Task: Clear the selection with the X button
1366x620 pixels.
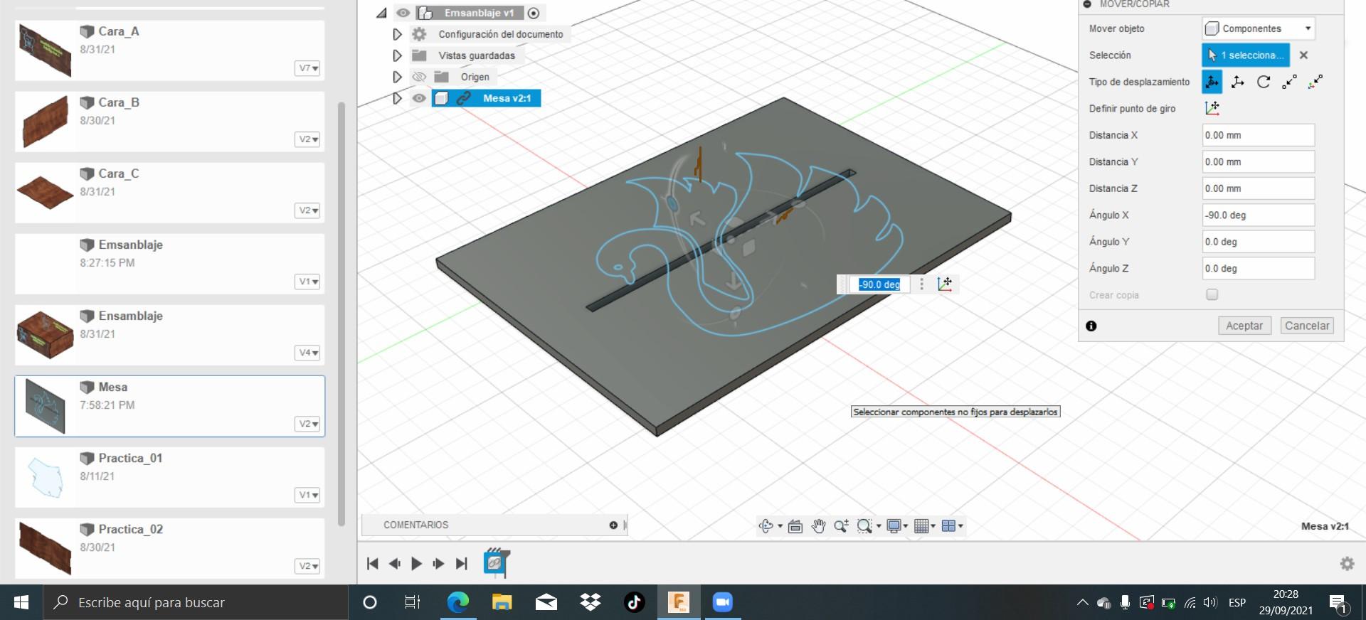Action: (x=1303, y=55)
